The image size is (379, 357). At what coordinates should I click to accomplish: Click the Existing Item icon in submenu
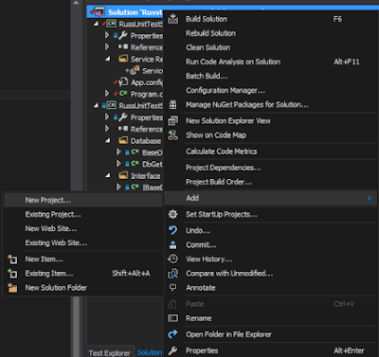pos(12,274)
